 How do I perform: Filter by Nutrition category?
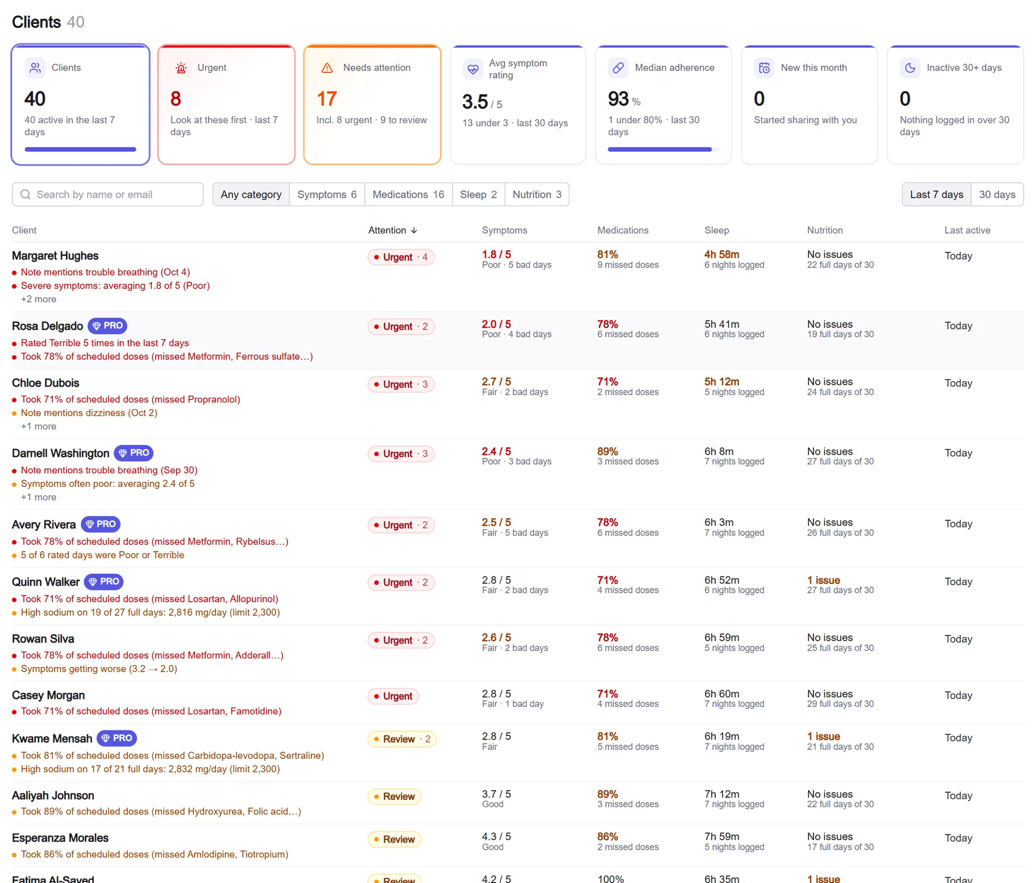click(x=537, y=194)
